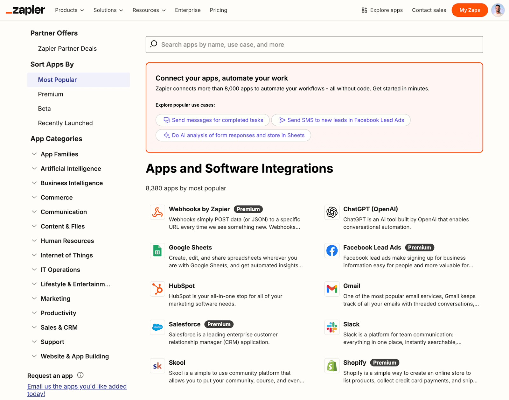Click the Premium badge beside Shopify
This screenshot has height=400, width=509.
pos(385,363)
